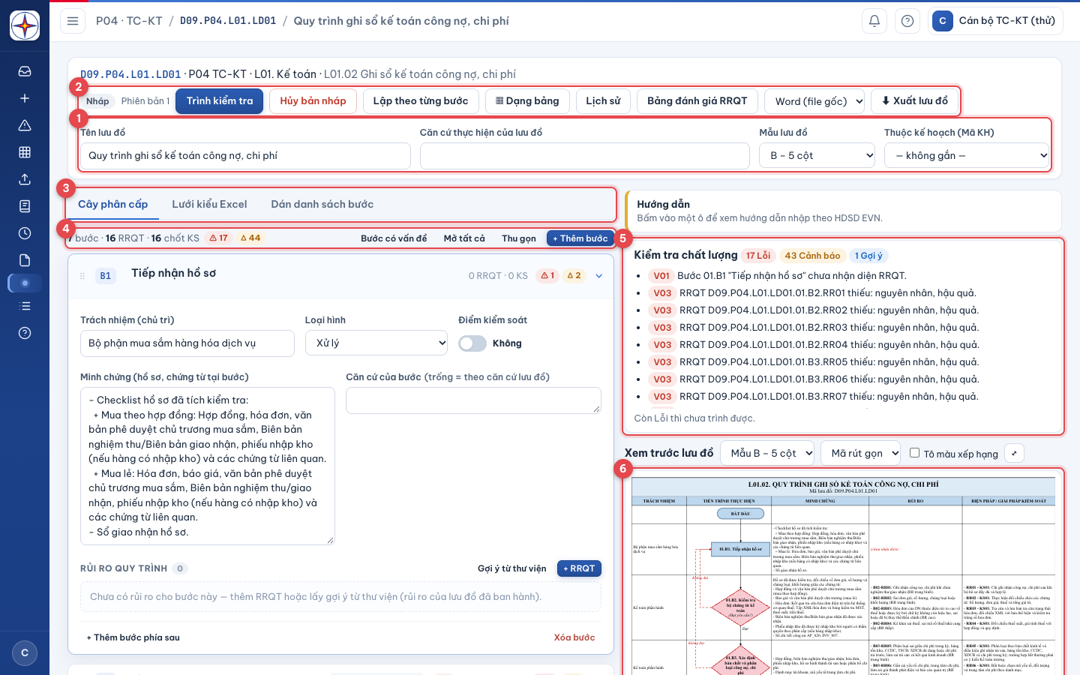Open the Word (file gốc) export dropdown

[815, 101]
